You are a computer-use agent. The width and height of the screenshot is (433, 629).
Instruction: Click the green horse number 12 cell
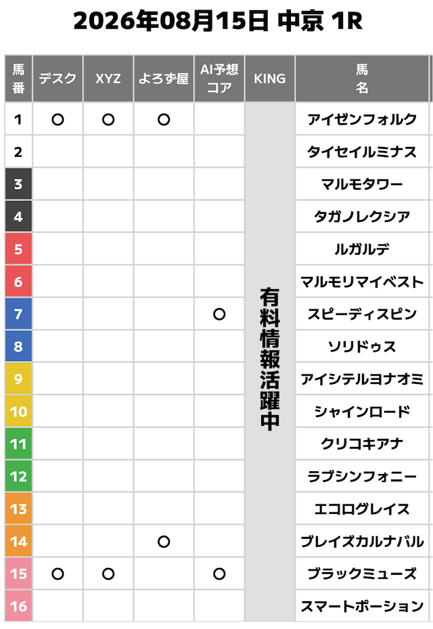coord(18,477)
